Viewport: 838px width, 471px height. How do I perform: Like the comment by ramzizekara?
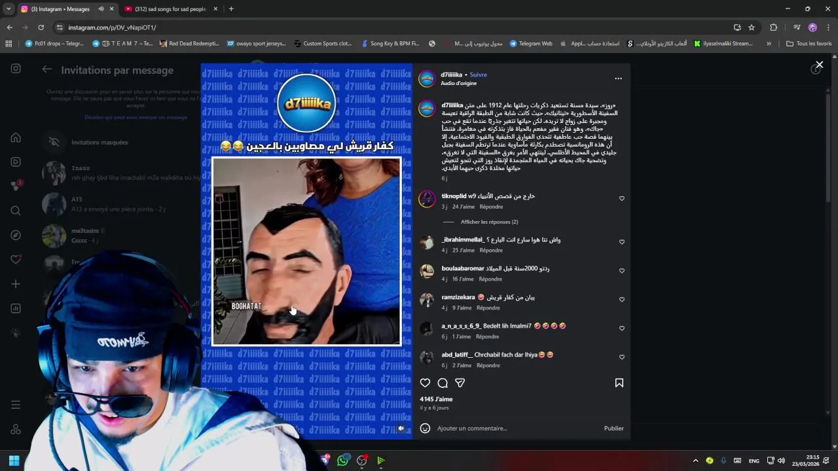click(x=622, y=299)
